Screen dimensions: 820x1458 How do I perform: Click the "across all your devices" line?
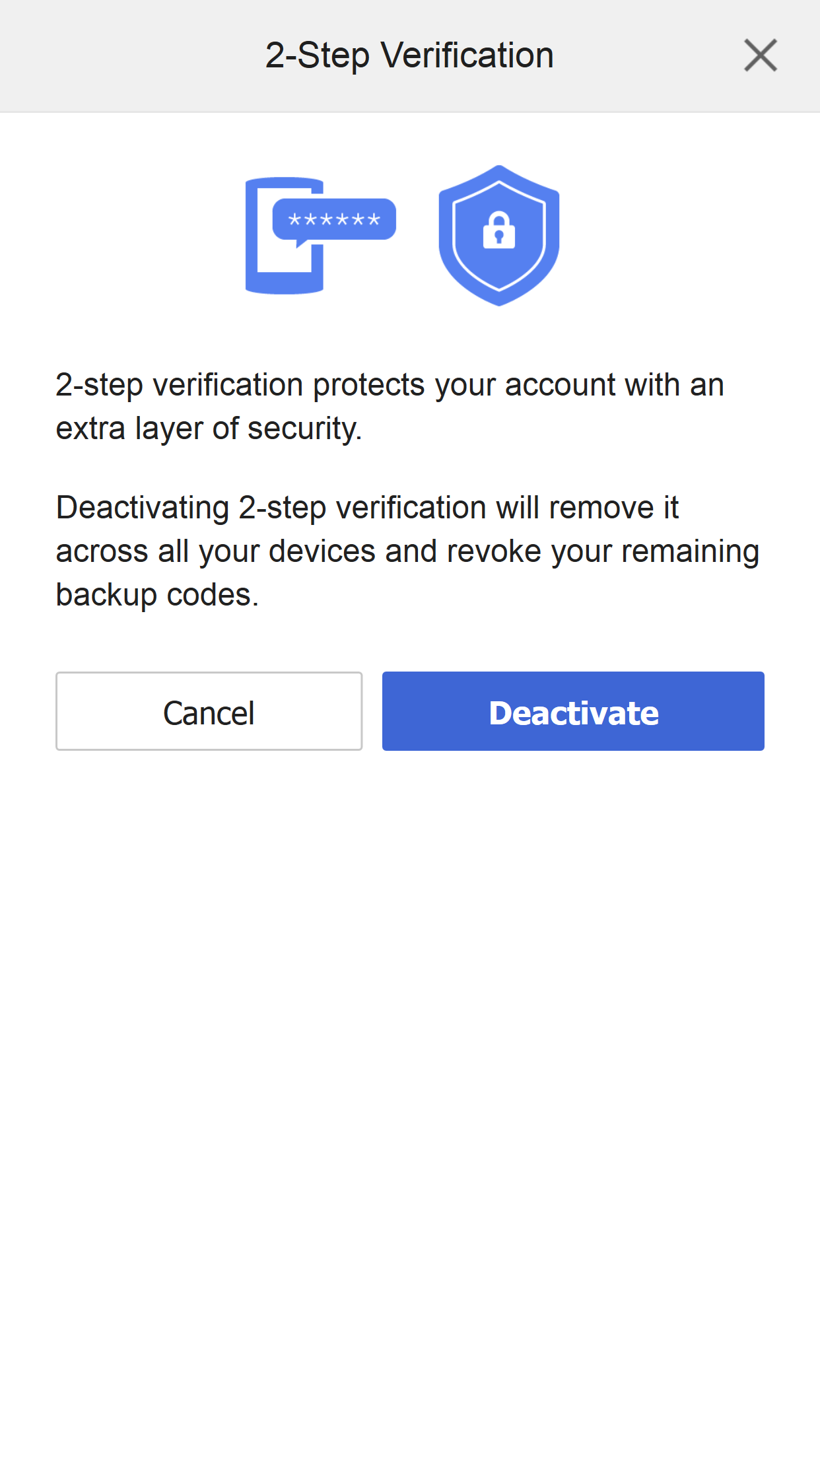pos(407,551)
